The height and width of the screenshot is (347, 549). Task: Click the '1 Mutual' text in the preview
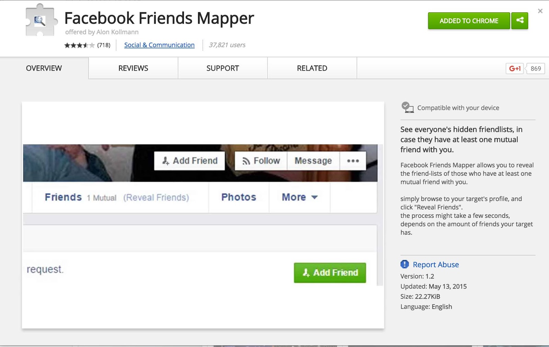click(102, 198)
